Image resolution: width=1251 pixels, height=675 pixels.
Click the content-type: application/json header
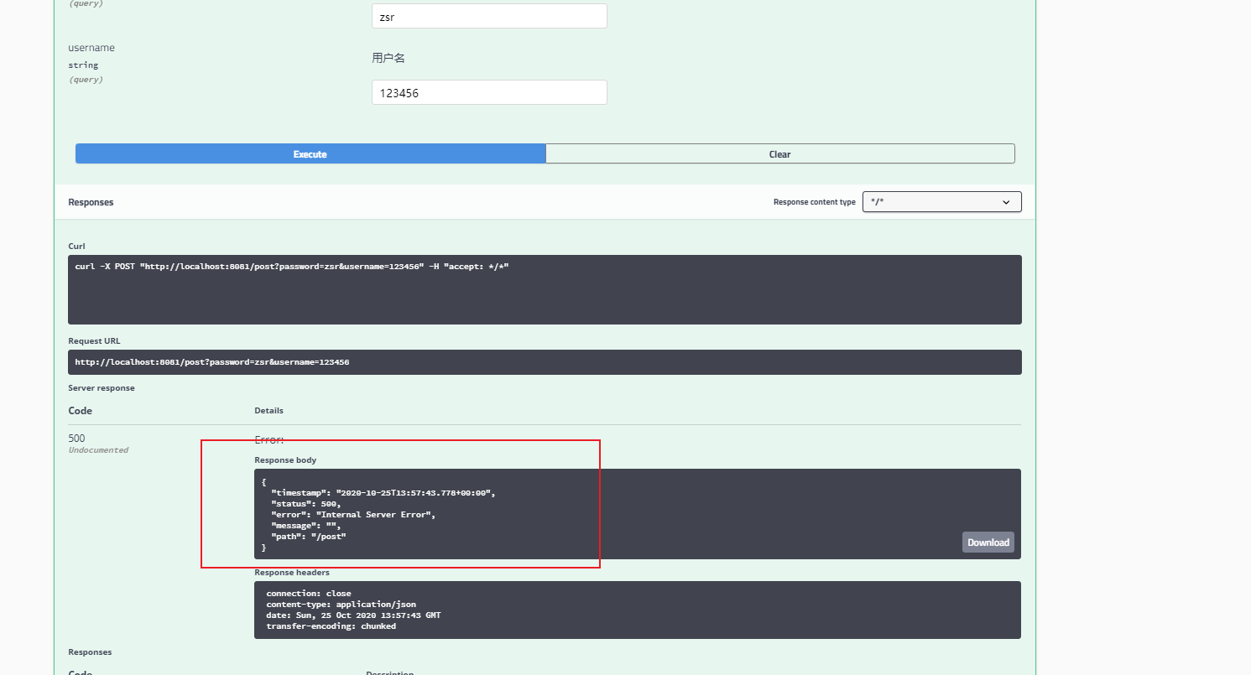[341, 604]
